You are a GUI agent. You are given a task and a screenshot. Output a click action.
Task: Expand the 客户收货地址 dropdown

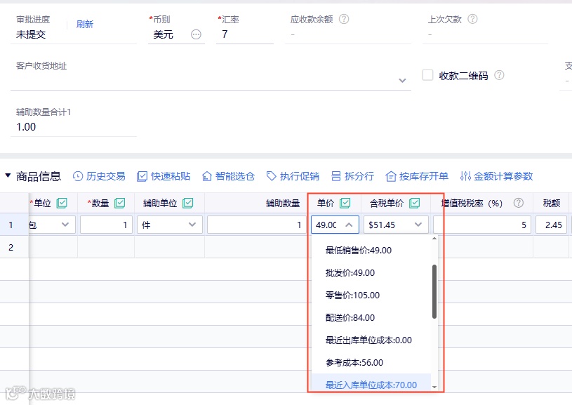click(x=402, y=80)
